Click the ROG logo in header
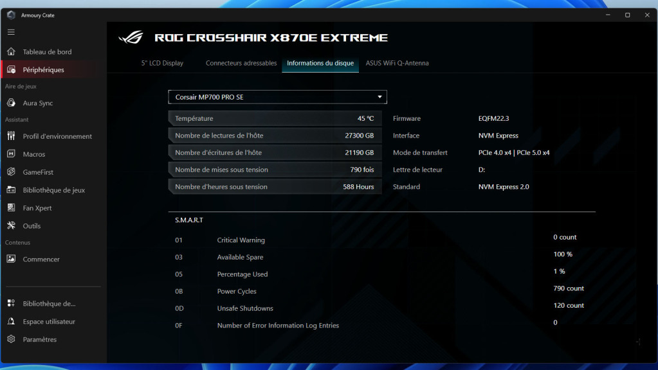This screenshot has width=658, height=370. (x=131, y=37)
